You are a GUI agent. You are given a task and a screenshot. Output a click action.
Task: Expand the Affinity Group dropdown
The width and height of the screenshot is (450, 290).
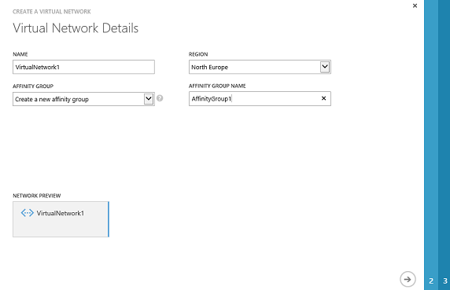pos(84,99)
